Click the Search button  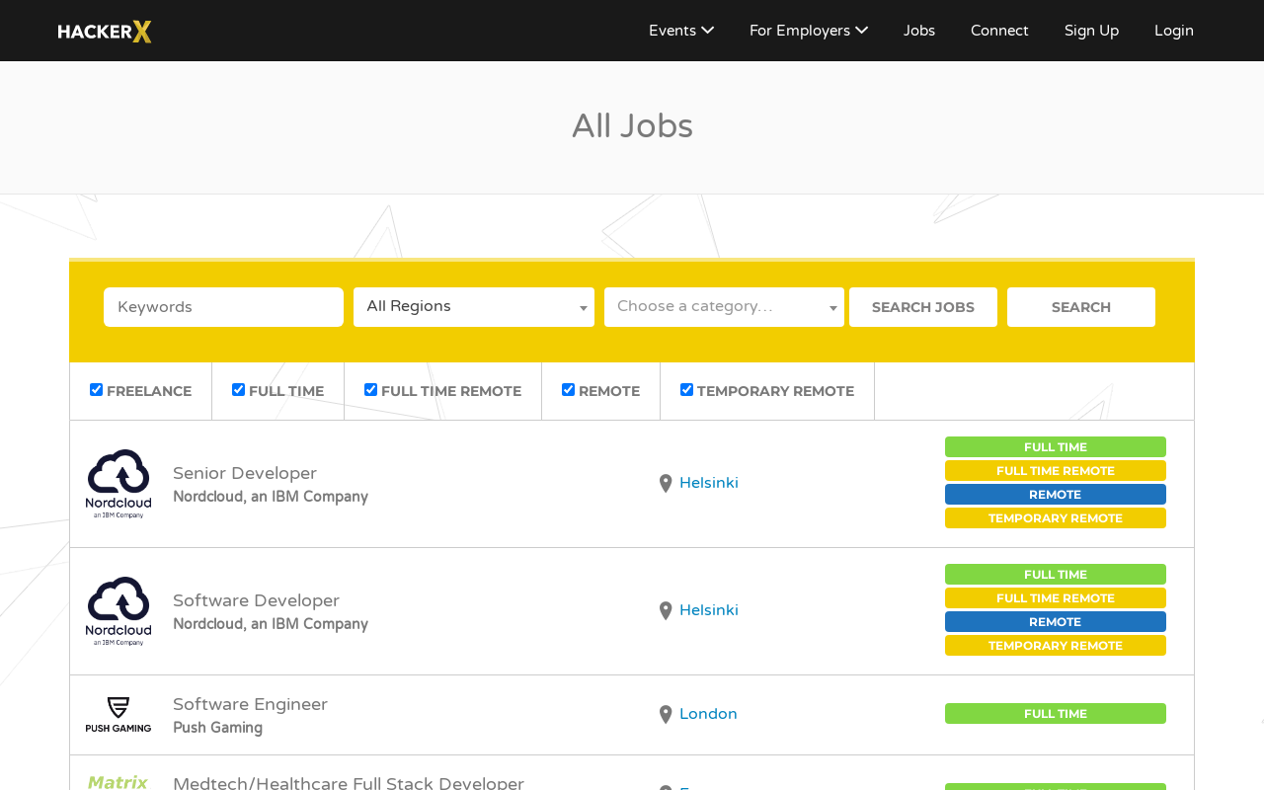pyautogui.click(x=1081, y=307)
